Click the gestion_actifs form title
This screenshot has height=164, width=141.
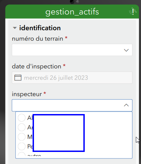tap(72, 12)
